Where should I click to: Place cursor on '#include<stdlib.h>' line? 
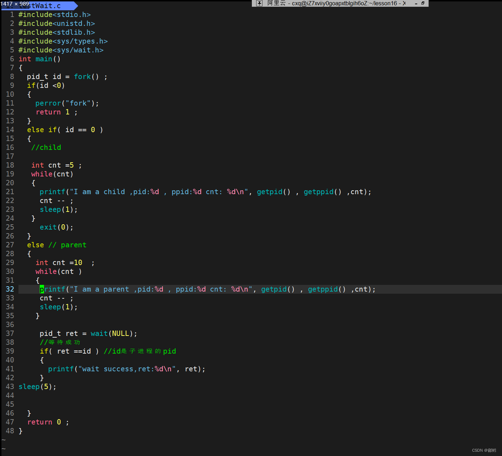tap(57, 32)
